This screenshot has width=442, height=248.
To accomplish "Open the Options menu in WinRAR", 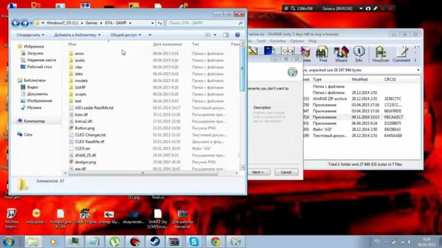I will [297, 41].
